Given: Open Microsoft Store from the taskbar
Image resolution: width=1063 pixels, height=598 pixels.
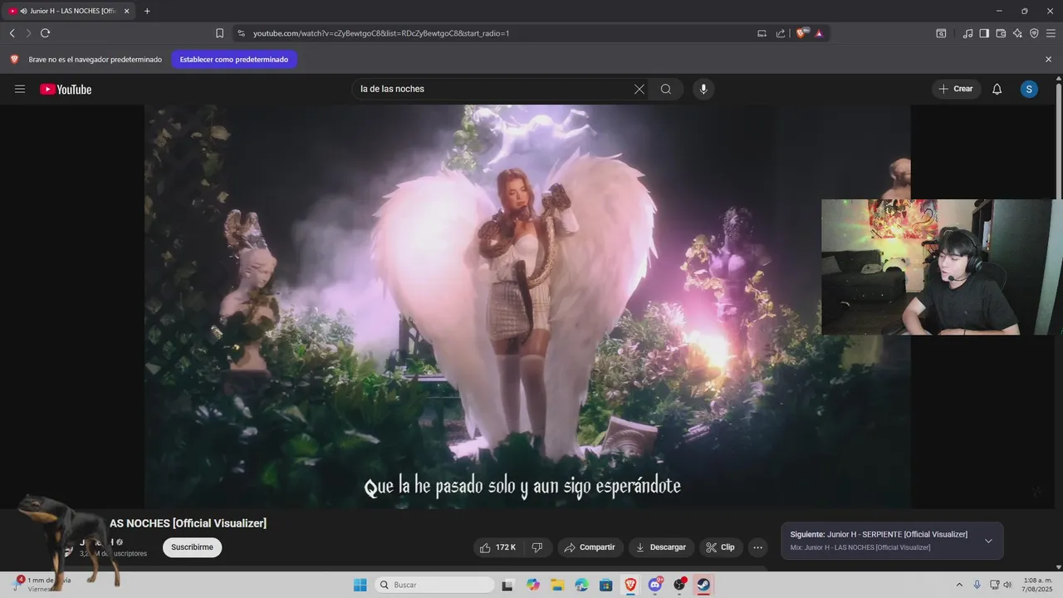Looking at the screenshot, I should click(x=605, y=585).
